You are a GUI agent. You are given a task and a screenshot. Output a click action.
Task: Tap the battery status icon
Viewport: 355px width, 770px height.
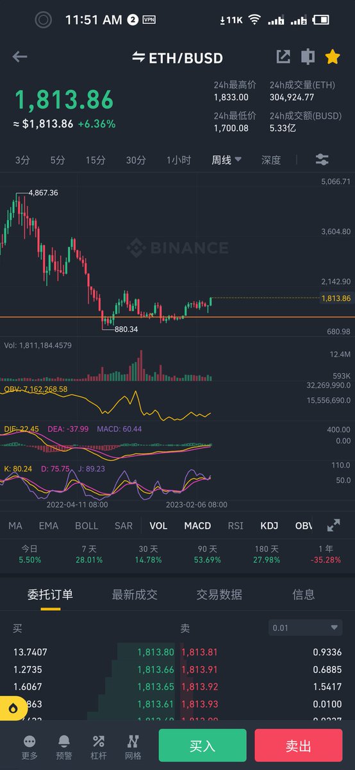pos(322,20)
